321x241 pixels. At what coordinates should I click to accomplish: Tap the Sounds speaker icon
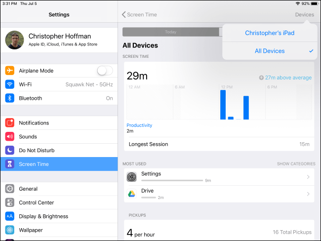(x=10, y=137)
